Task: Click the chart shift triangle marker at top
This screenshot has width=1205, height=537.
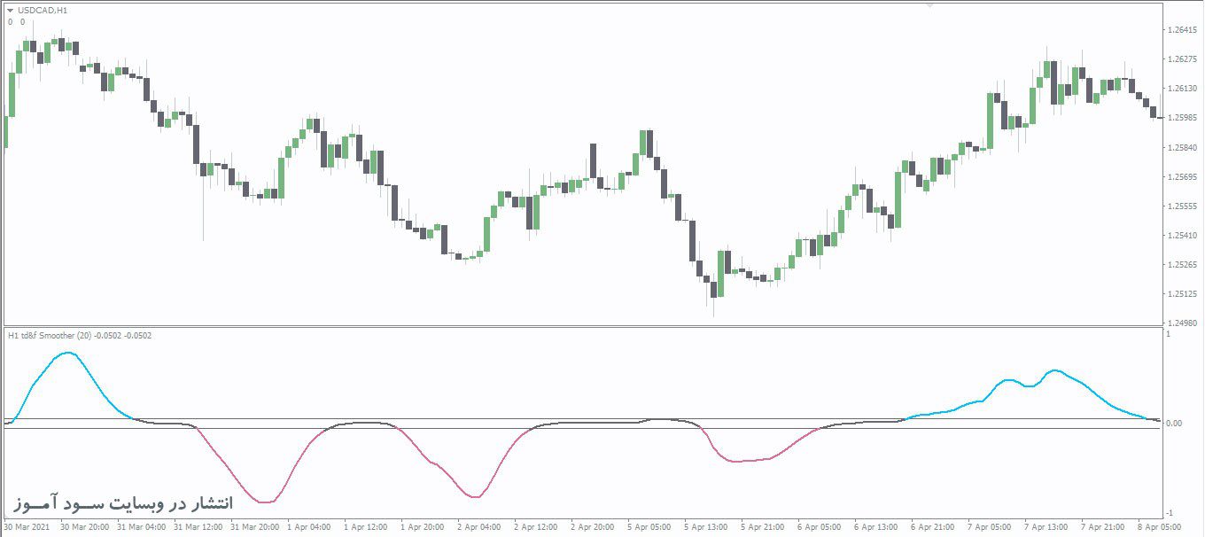Action: [929, 5]
